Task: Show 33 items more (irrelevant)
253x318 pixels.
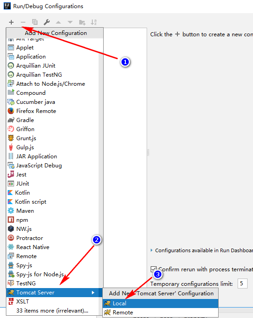Action: click(x=52, y=311)
